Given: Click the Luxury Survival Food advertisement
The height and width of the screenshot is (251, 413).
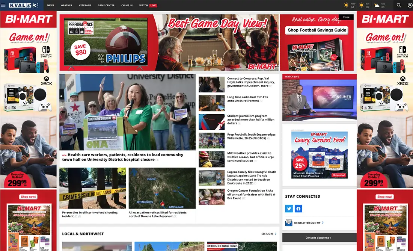Looking at the screenshot, I should tap(319, 156).
